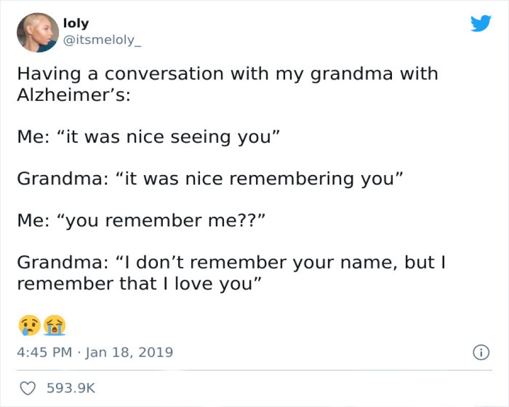
Task: Click the teary-eyed sad face emoji
Action: (x=29, y=325)
